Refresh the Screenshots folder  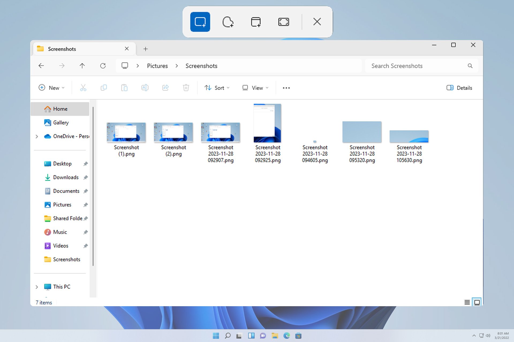tap(103, 66)
